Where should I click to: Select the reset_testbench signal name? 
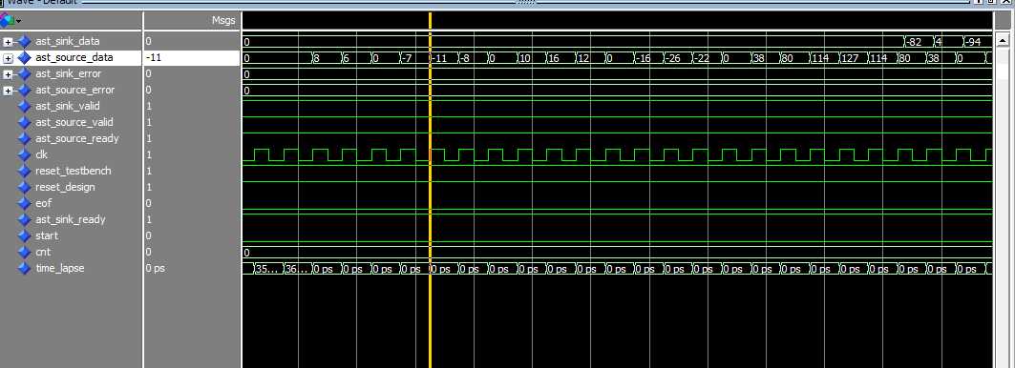[74, 171]
